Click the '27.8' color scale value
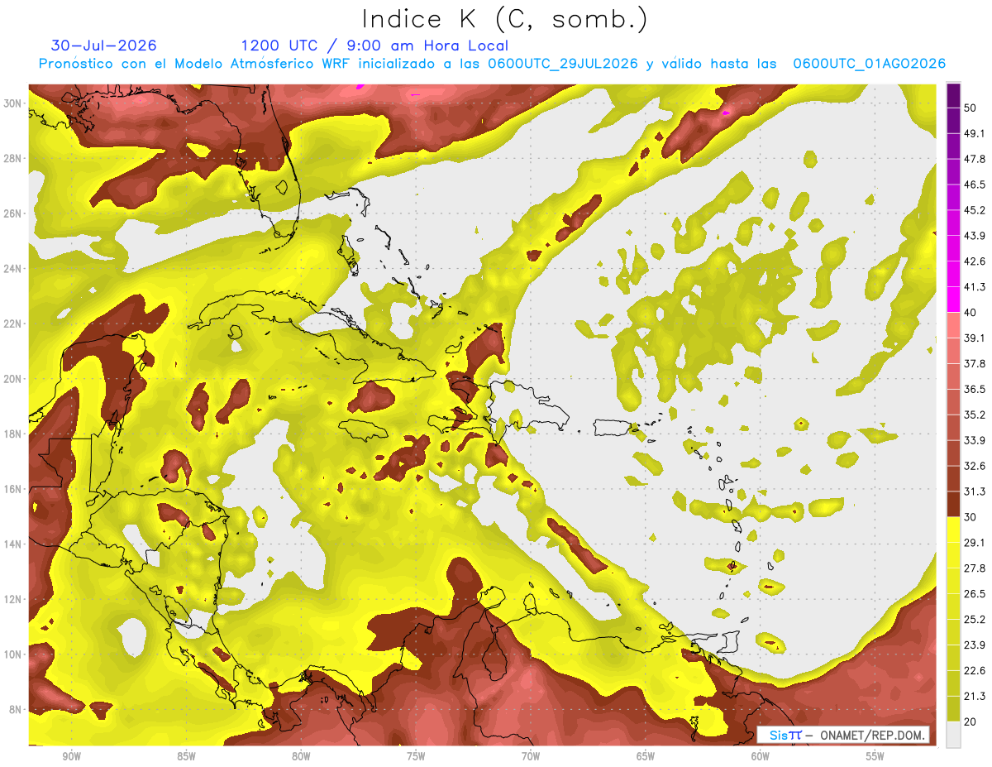 coord(975,568)
